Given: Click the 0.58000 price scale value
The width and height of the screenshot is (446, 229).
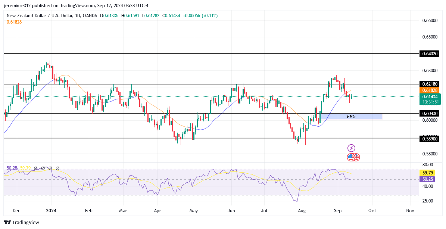Looking at the screenshot, I should point(430,154).
